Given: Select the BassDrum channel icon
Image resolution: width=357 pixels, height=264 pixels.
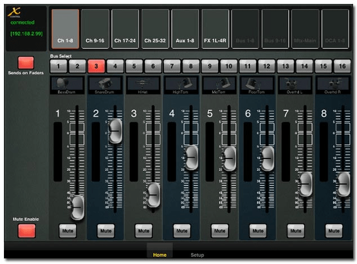Looking at the screenshot, I should coord(67,85).
